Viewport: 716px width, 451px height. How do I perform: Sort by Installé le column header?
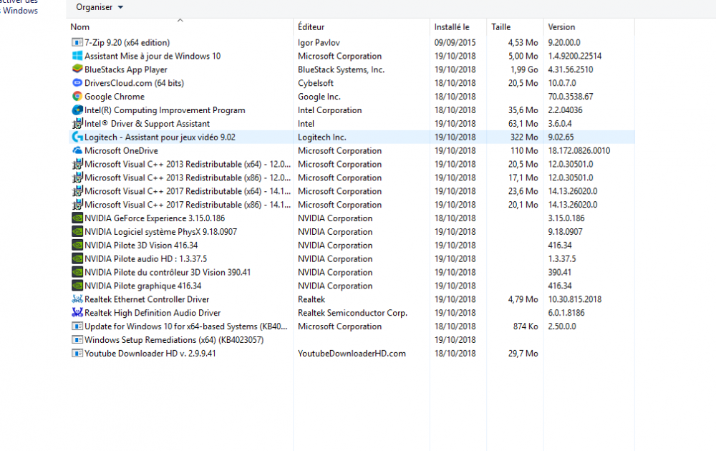point(451,27)
